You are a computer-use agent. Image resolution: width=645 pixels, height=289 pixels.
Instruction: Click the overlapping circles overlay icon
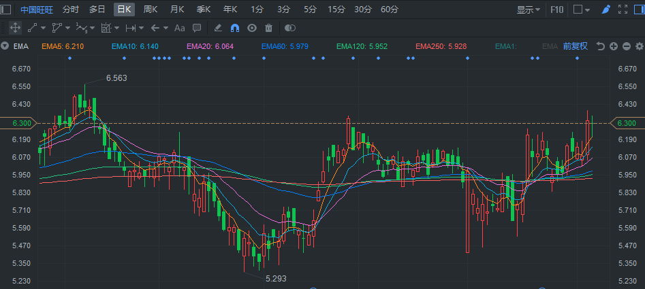290,28
